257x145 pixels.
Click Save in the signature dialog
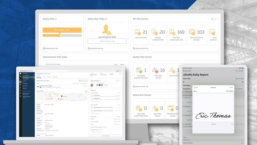click(x=231, y=88)
